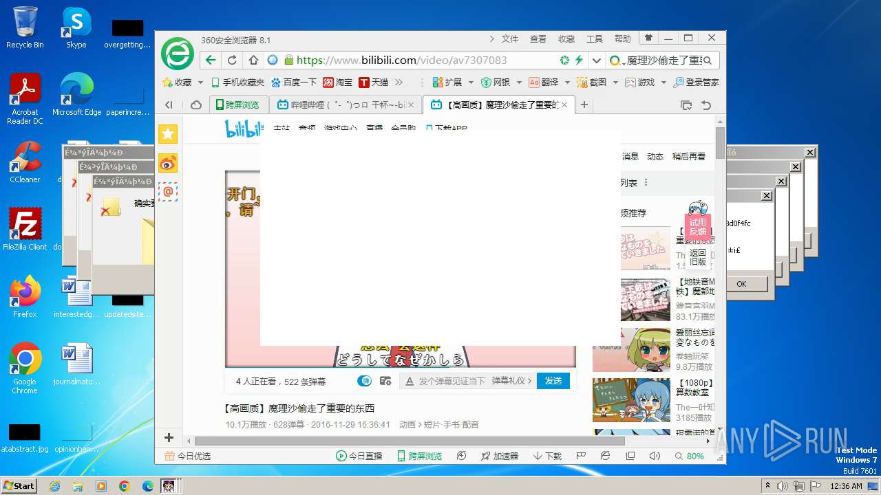
Task: Expand the 游戏 dropdown arrow
Action: pos(664,82)
